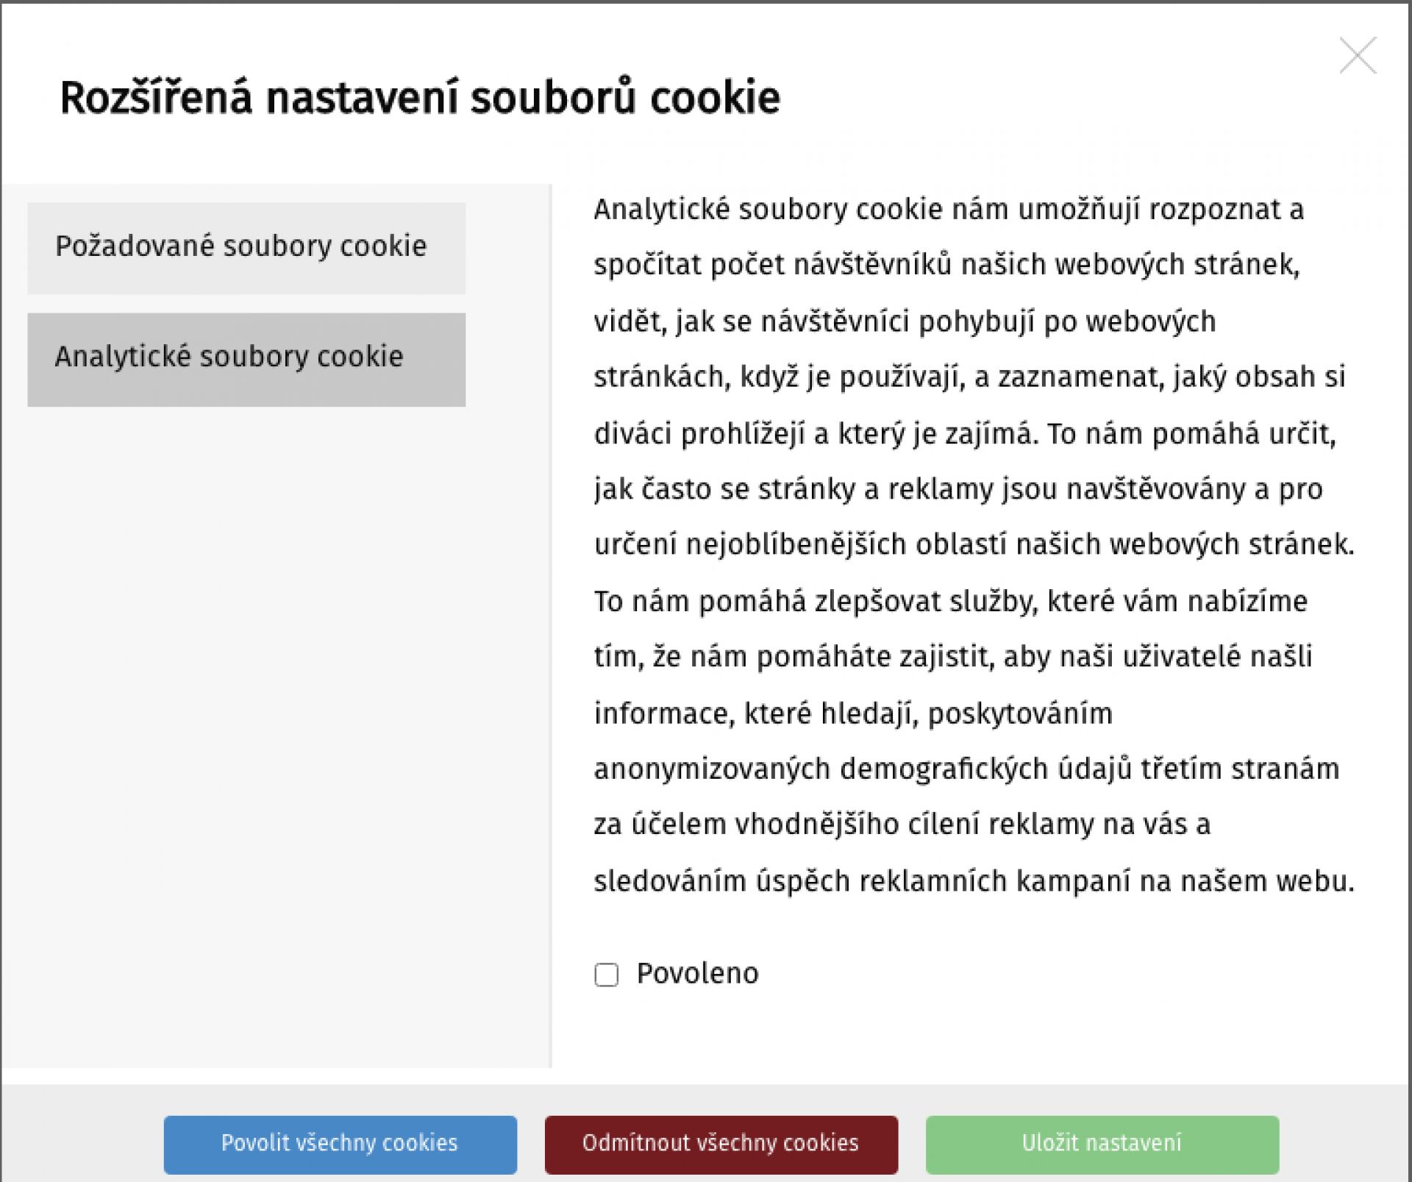Enable the Povoleno checkbox

tap(606, 975)
